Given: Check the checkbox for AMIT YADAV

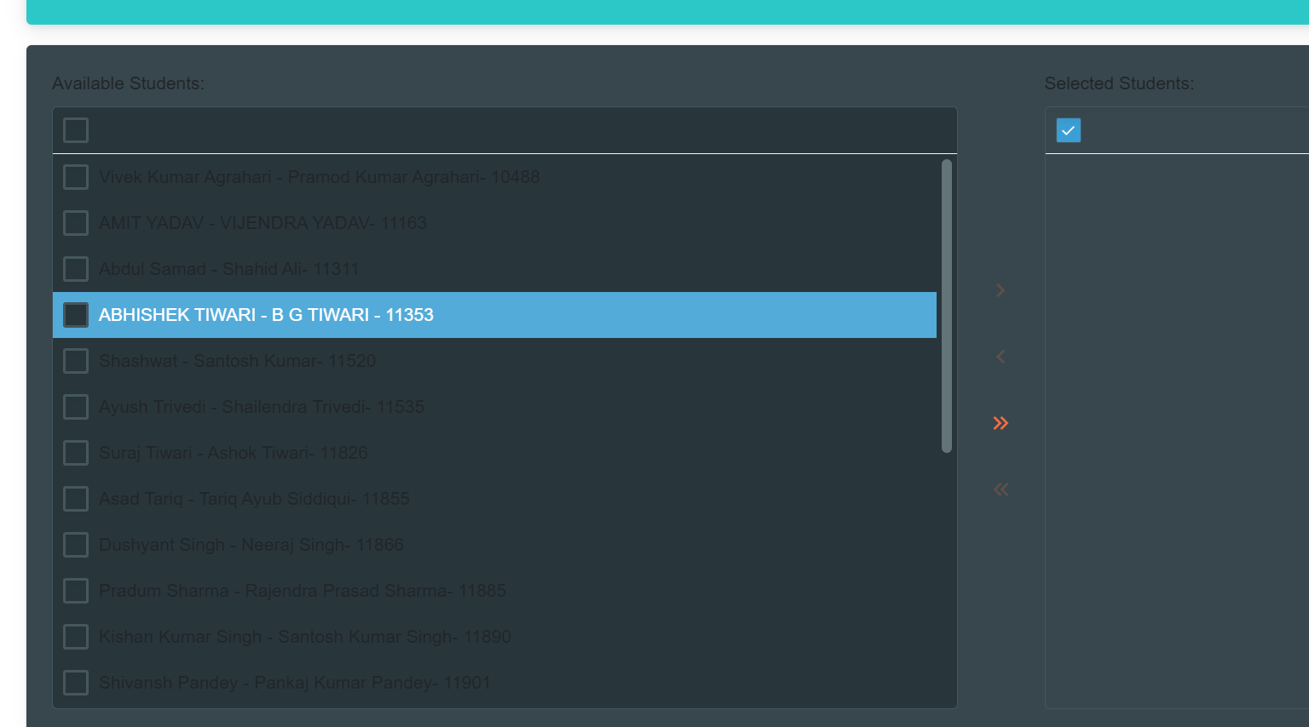Looking at the screenshot, I should pyautogui.click(x=75, y=222).
